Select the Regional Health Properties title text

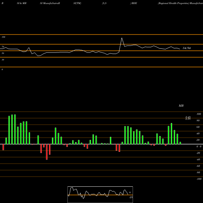[173, 3]
